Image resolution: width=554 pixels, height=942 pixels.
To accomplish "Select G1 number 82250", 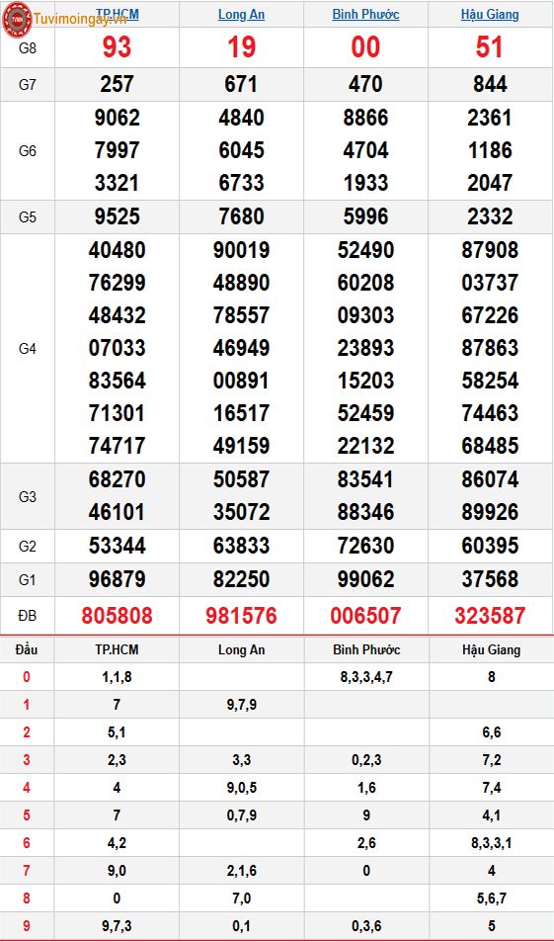I will pos(241,579).
